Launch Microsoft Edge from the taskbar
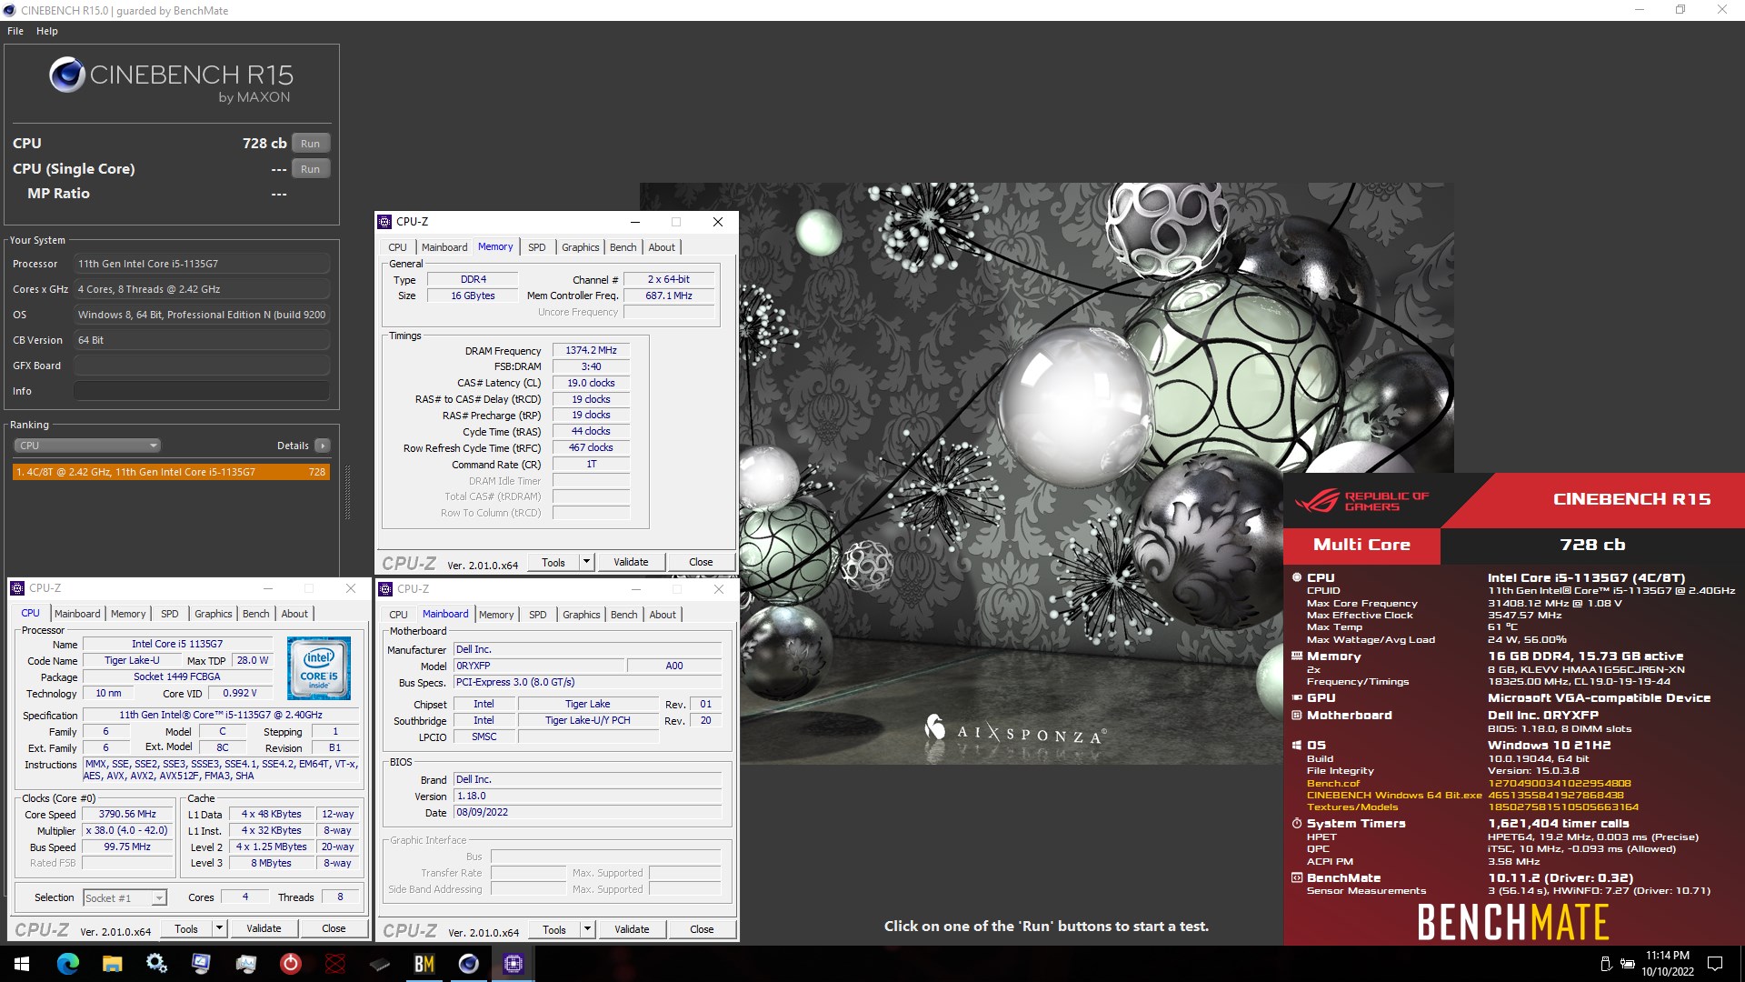 (x=67, y=964)
